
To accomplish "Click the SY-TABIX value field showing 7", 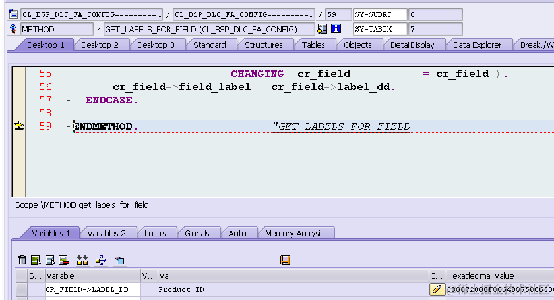I will tap(435, 29).
